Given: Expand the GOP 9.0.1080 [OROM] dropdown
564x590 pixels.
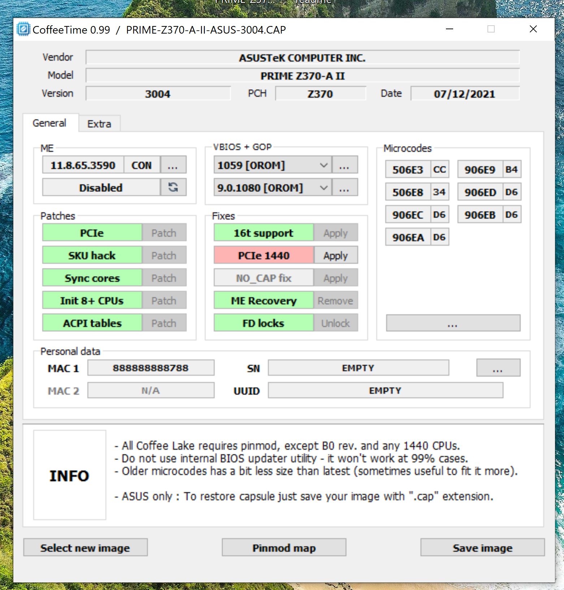Looking at the screenshot, I should (x=273, y=187).
